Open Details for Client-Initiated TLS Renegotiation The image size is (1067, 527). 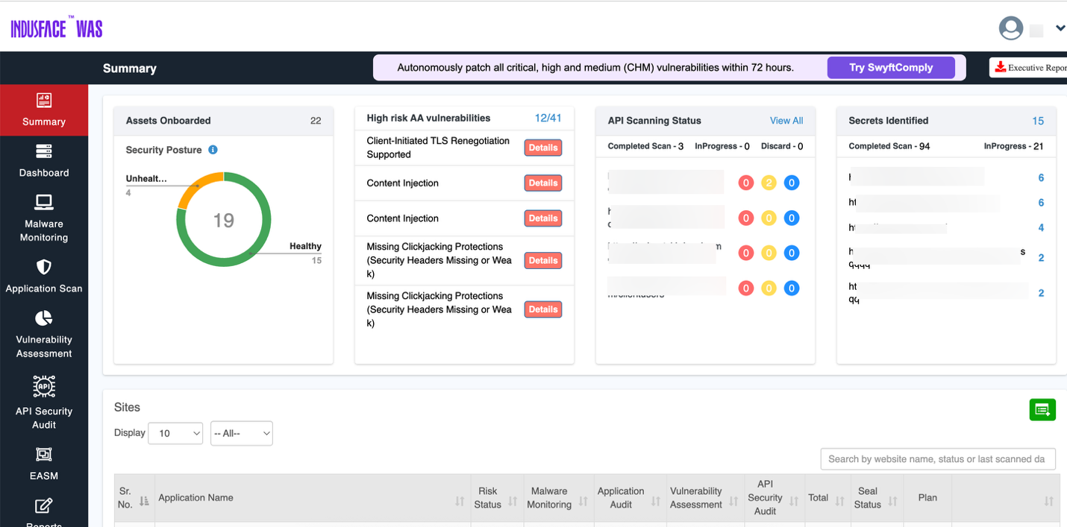click(x=542, y=148)
